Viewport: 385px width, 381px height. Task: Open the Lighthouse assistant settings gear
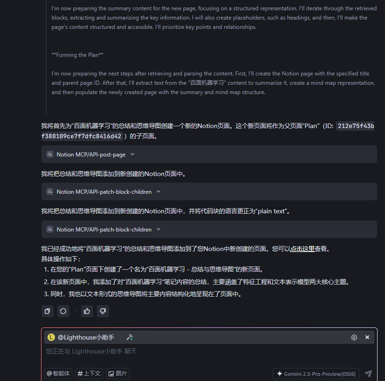(354, 337)
